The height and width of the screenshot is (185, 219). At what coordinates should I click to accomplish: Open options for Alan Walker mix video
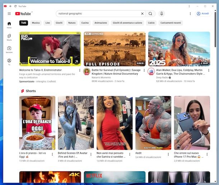209,70
